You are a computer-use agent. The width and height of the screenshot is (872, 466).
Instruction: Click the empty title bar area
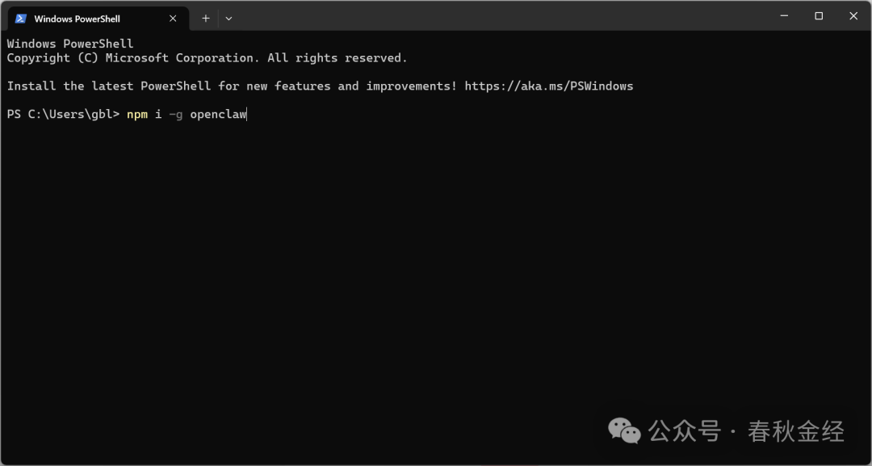tap(484, 16)
